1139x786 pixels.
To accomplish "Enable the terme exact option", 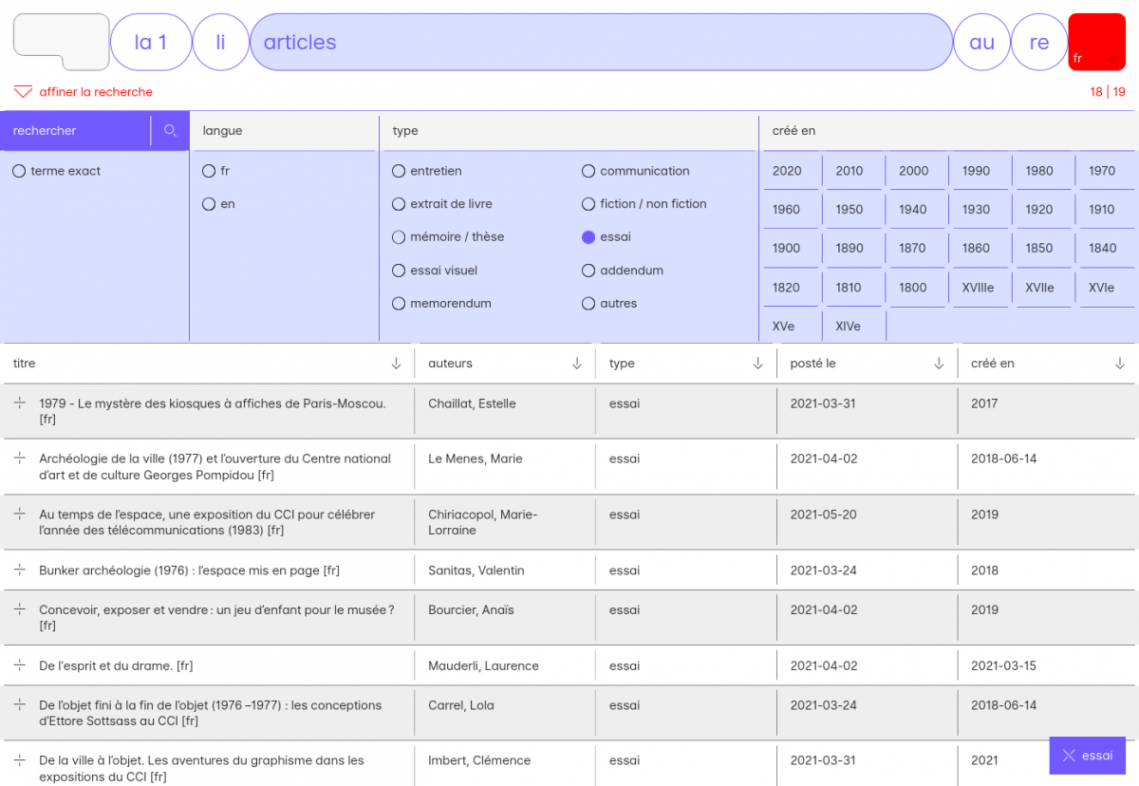I will click(x=19, y=171).
